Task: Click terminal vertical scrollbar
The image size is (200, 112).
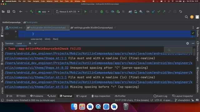Action: (194, 52)
